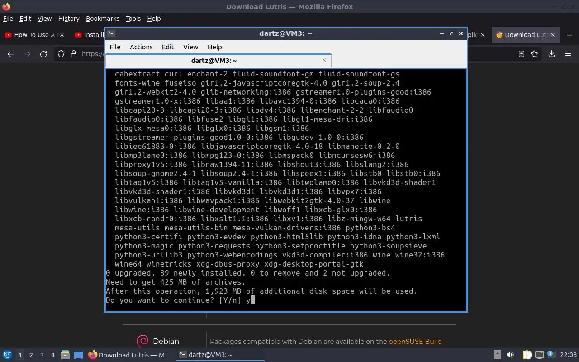Image resolution: width=579 pixels, height=362 pixels.
Task: Open the Firefox Help menu
Action: tap(154, 19)
